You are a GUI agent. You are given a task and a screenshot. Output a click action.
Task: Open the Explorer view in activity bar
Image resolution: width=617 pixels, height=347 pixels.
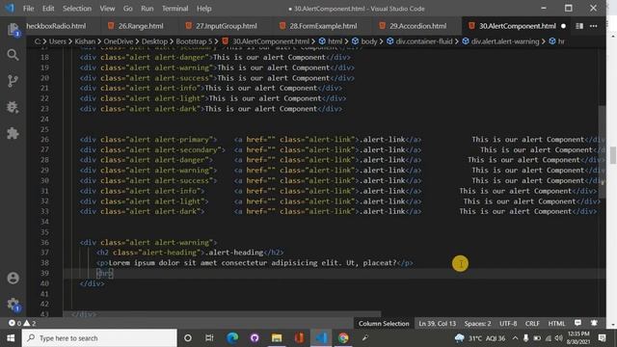point(13,30)
